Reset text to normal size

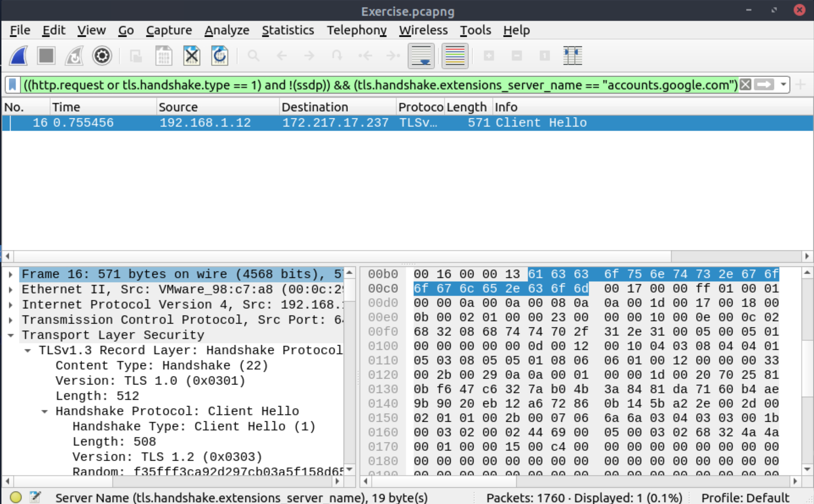545,55
